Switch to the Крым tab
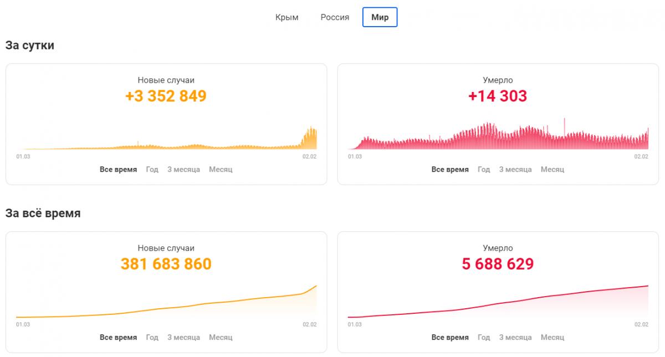Image resolution: width=665 pixels, height=357 pixels. tap(287, 17)
